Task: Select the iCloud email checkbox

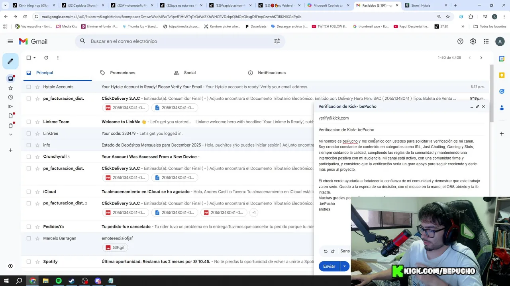Action: point(29,192)
